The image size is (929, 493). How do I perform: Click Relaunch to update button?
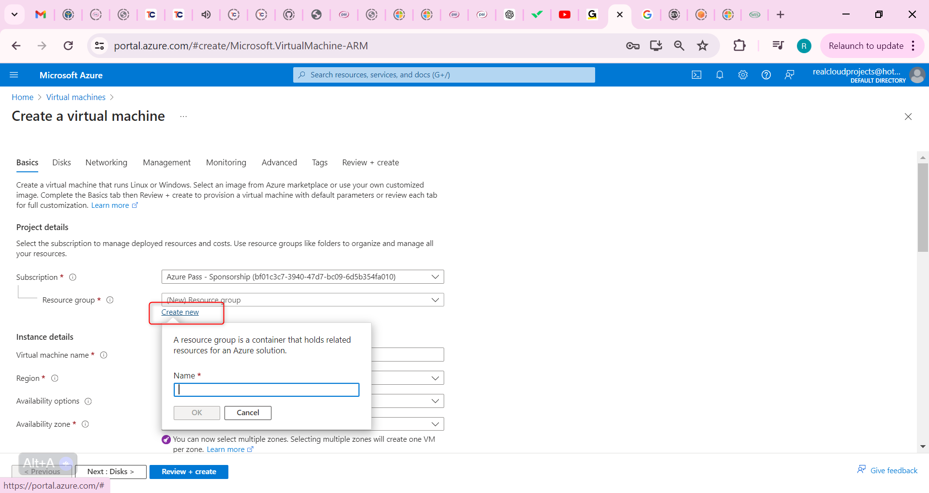pyautogui.click(x=866, y=46)
